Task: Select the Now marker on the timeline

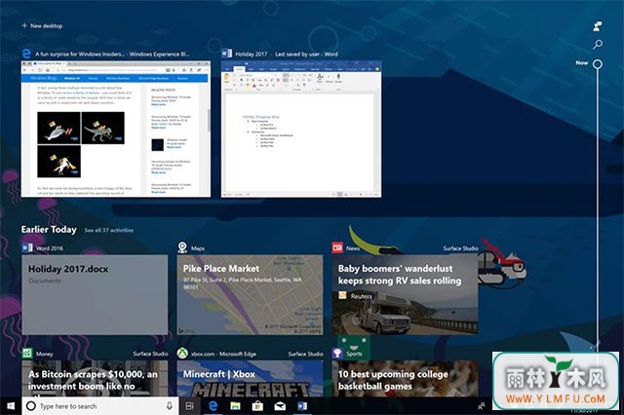Action: pyautogui.click(x=598, y=63)
